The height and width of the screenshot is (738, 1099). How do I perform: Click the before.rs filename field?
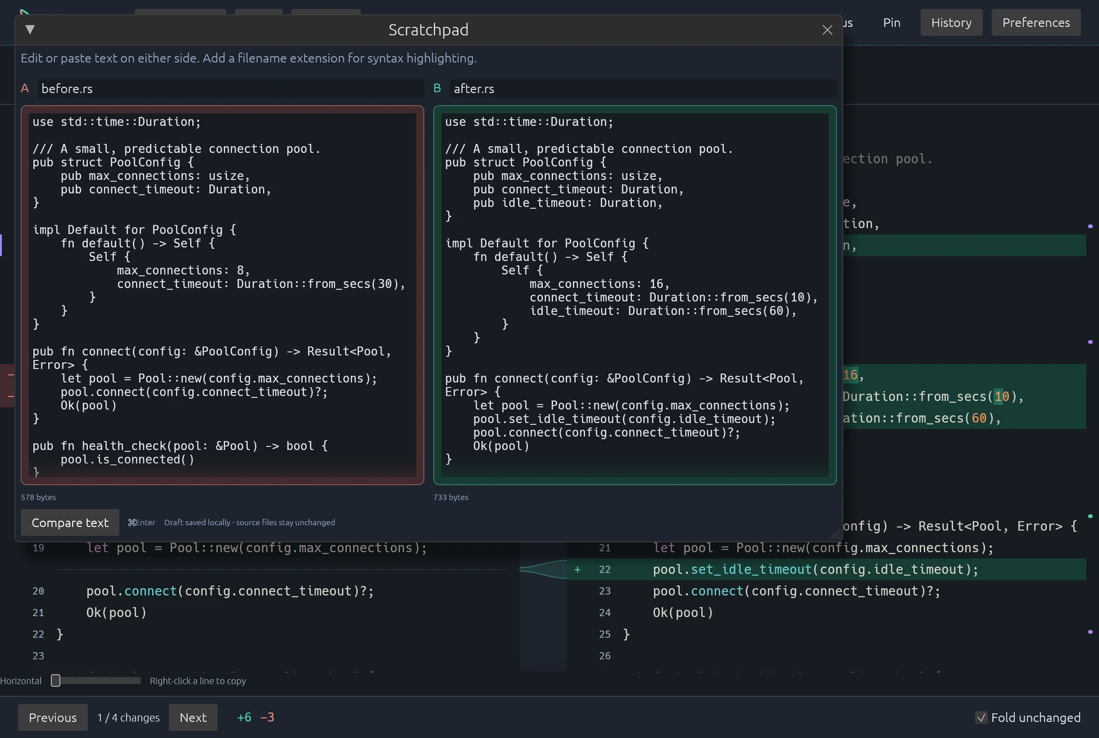click(231, 89)
